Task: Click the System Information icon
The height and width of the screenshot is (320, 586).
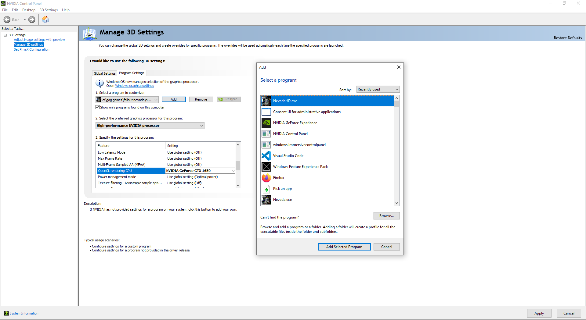Action: 6,313
